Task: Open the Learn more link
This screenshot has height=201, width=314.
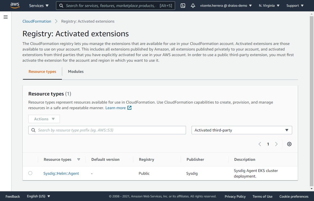Action: click(116, 108)
